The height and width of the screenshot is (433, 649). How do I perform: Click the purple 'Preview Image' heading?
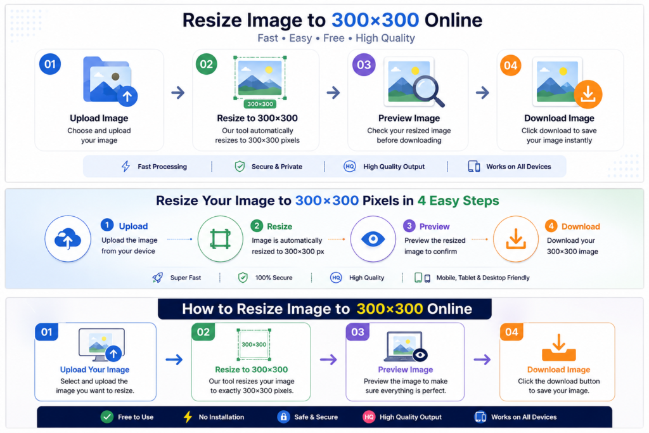pyautogui.click(x=406, y=370)
